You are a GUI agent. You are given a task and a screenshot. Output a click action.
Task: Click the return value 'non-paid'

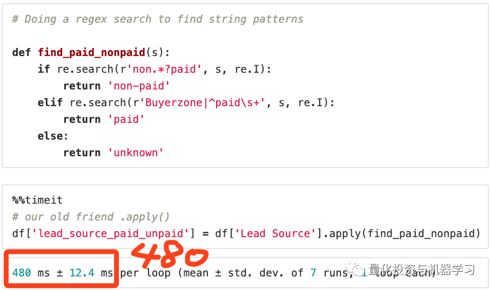[139, 86]
